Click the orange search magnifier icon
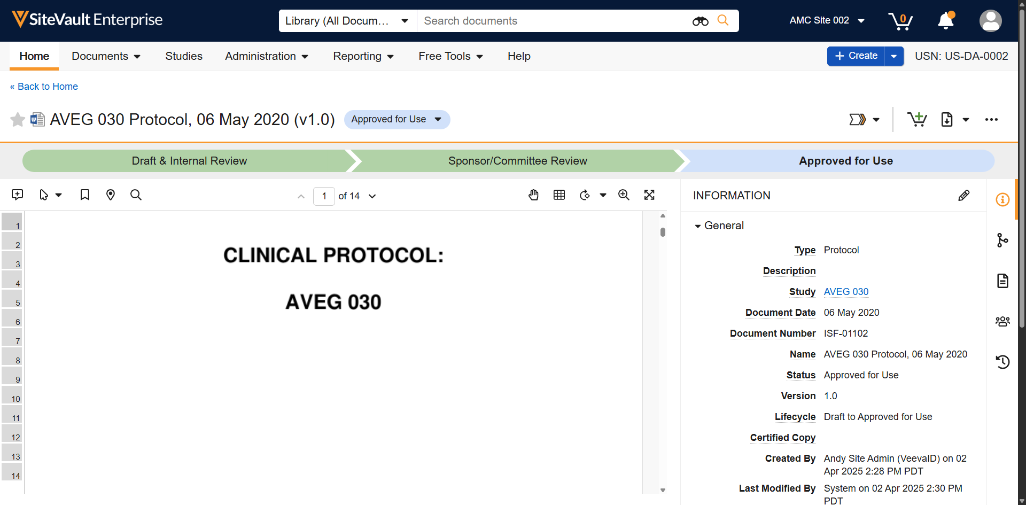Screen dimensions: 1026x505 [723, 20]
